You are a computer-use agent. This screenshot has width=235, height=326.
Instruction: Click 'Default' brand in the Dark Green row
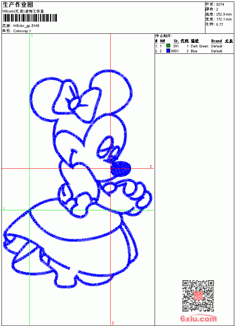coord(217,46)
